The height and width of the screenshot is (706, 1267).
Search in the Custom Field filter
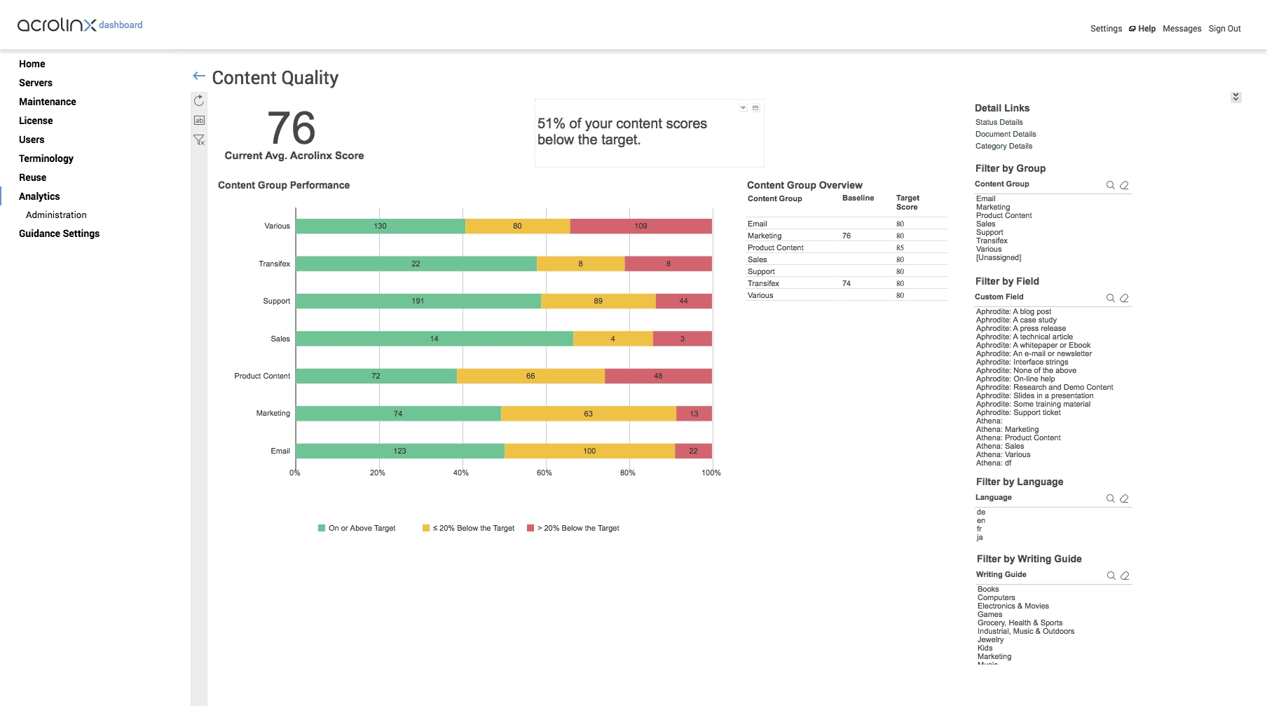point(1110,298)
